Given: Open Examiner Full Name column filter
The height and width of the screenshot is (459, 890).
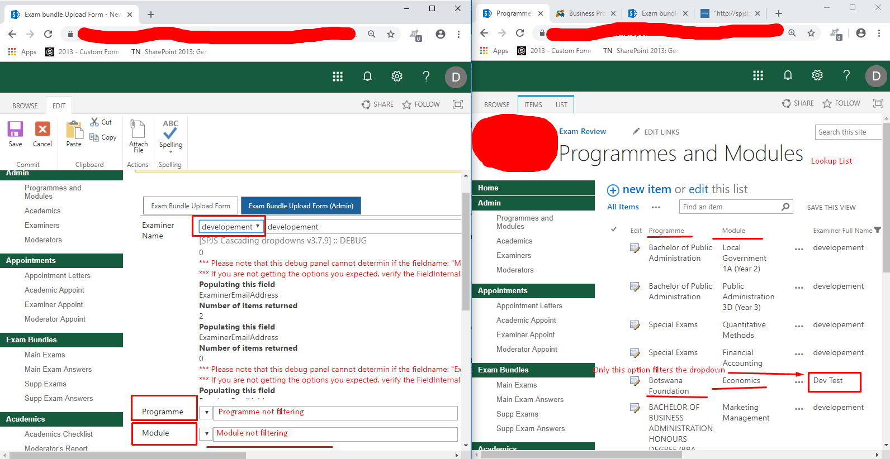Looking at the screenshot, I should pyautogui.click(x=877, y=230).
